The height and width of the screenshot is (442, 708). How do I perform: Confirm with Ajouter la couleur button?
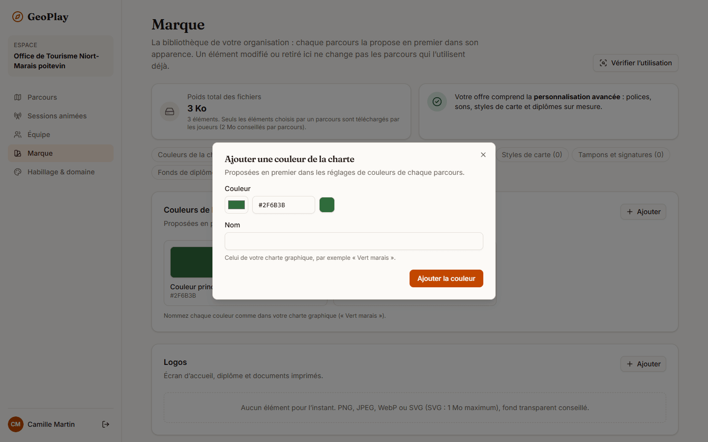click(x=446, y=278)
